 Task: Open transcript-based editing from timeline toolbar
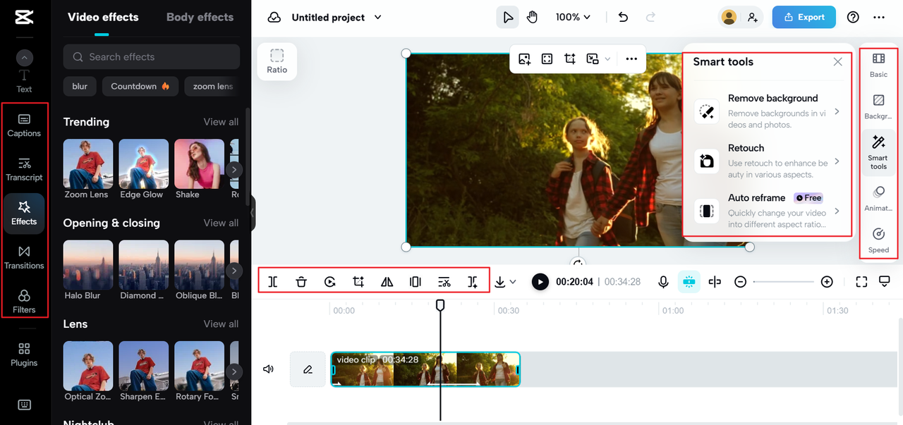[444, 282]
